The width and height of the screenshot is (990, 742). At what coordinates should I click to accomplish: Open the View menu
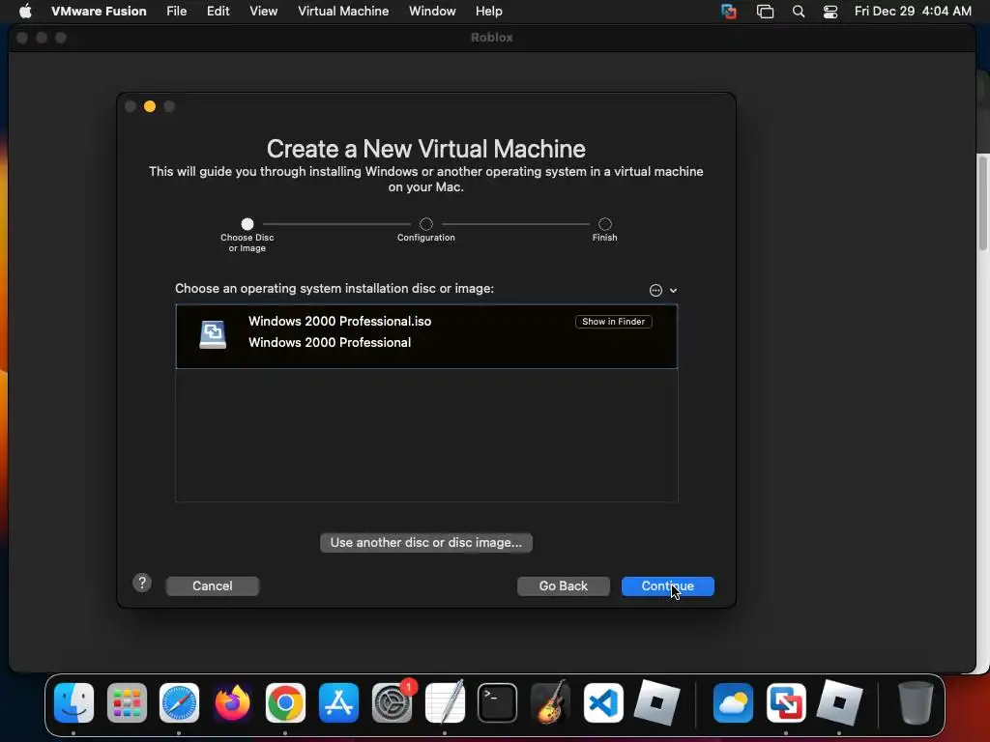click(263, 11)
